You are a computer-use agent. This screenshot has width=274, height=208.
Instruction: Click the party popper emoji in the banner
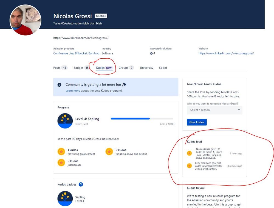pyautogui.click(x=124, y=84)
